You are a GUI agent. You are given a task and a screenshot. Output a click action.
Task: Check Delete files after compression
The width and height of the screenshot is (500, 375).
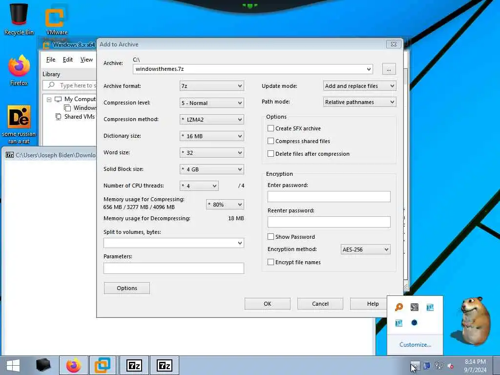click(x=271, y=154)
